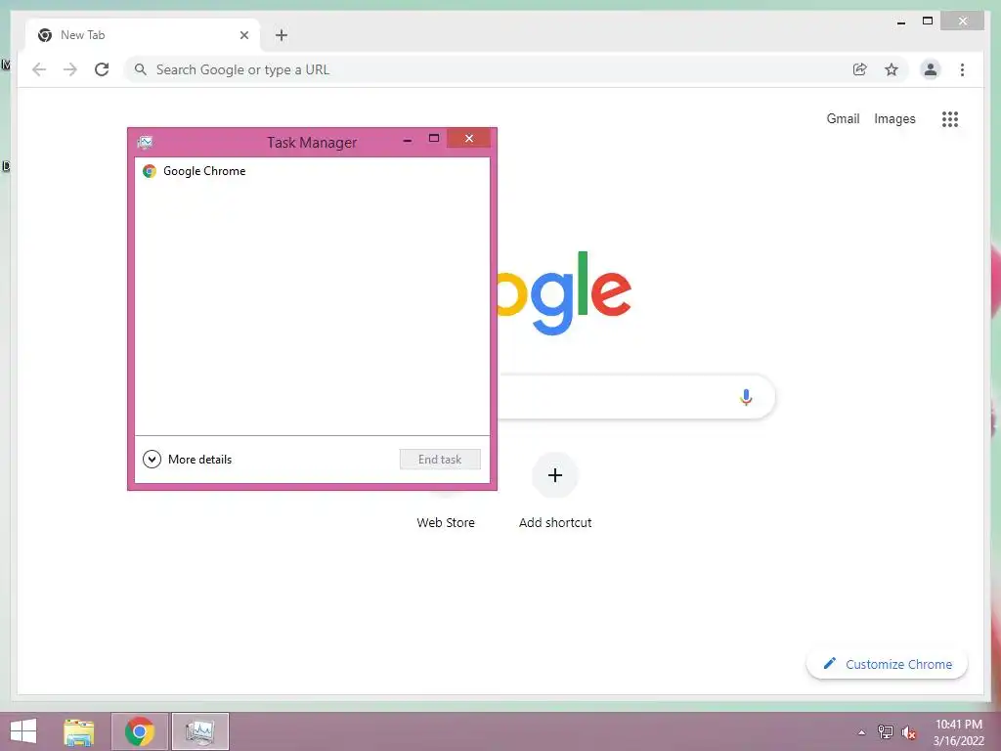Viewport: 1001px width, 751px height.
Task: Click the Google Chrome taskbar icon
Action: (x=139, y=731)
